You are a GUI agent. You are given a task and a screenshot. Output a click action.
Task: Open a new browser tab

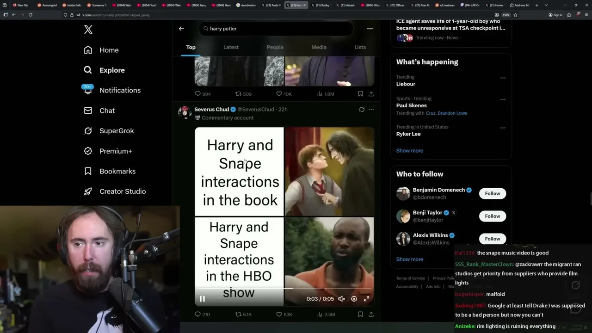[x=537, y=5]
